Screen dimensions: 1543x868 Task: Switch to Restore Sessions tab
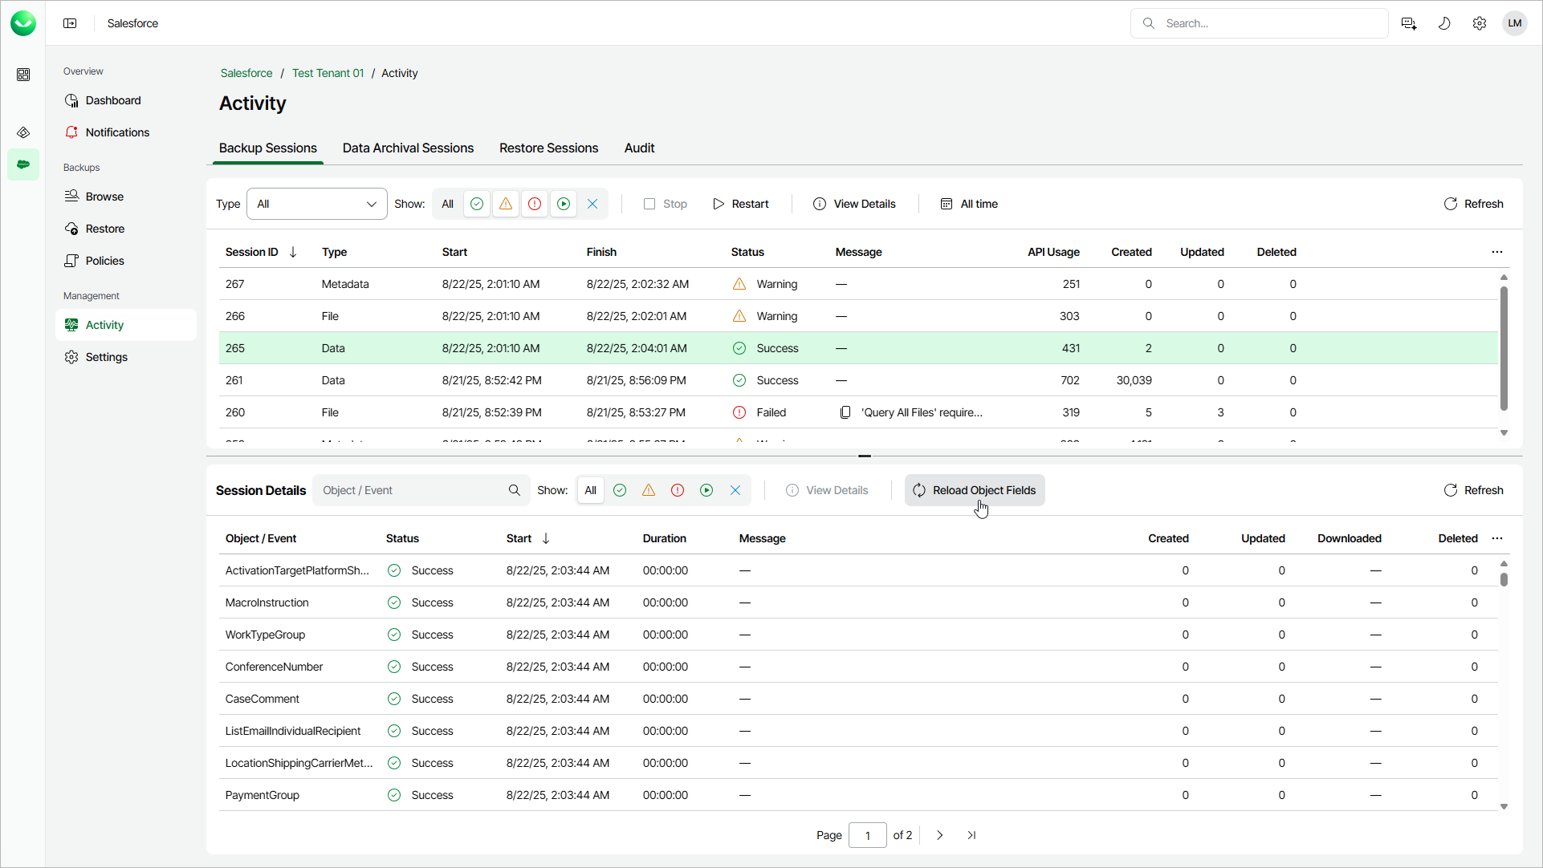[x=548, y=148]
